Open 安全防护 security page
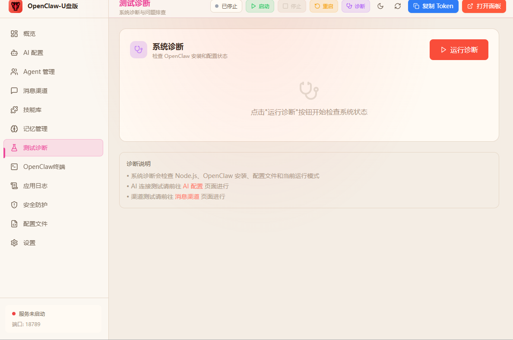Screen dimensions: 513x340 tap(53, 204)
